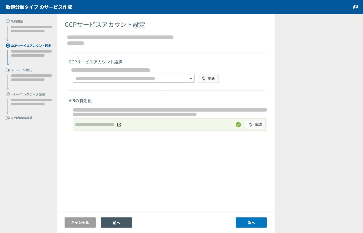
Task: Click the GCPサービスアカウント設定 page heading
Action: [x=105, y=25]
